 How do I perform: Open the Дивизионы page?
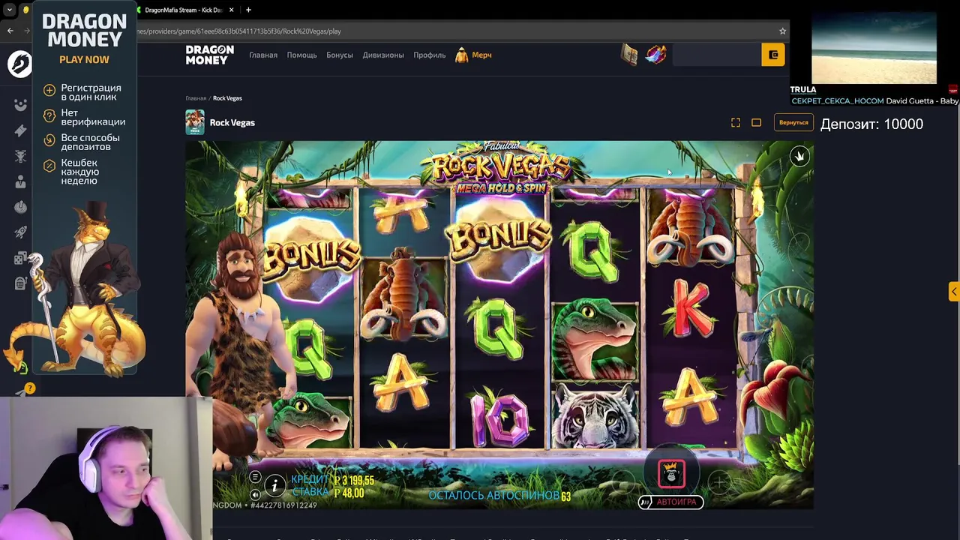[383, 55]
